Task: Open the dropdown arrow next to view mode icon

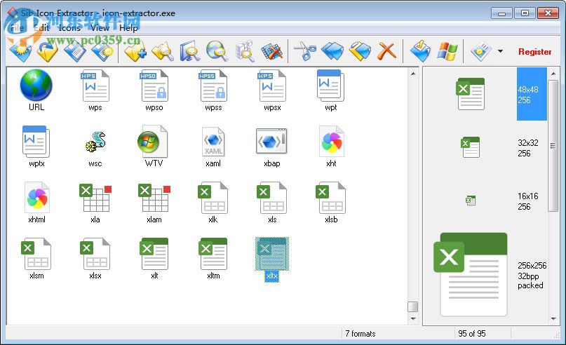Action: pos(500,51)
